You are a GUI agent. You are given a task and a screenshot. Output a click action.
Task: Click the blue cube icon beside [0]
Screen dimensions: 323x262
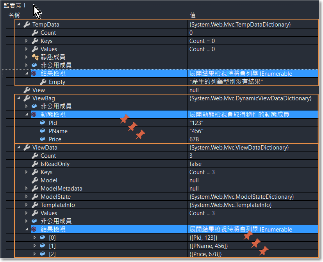pyautogui.click(x=43, y=237)
